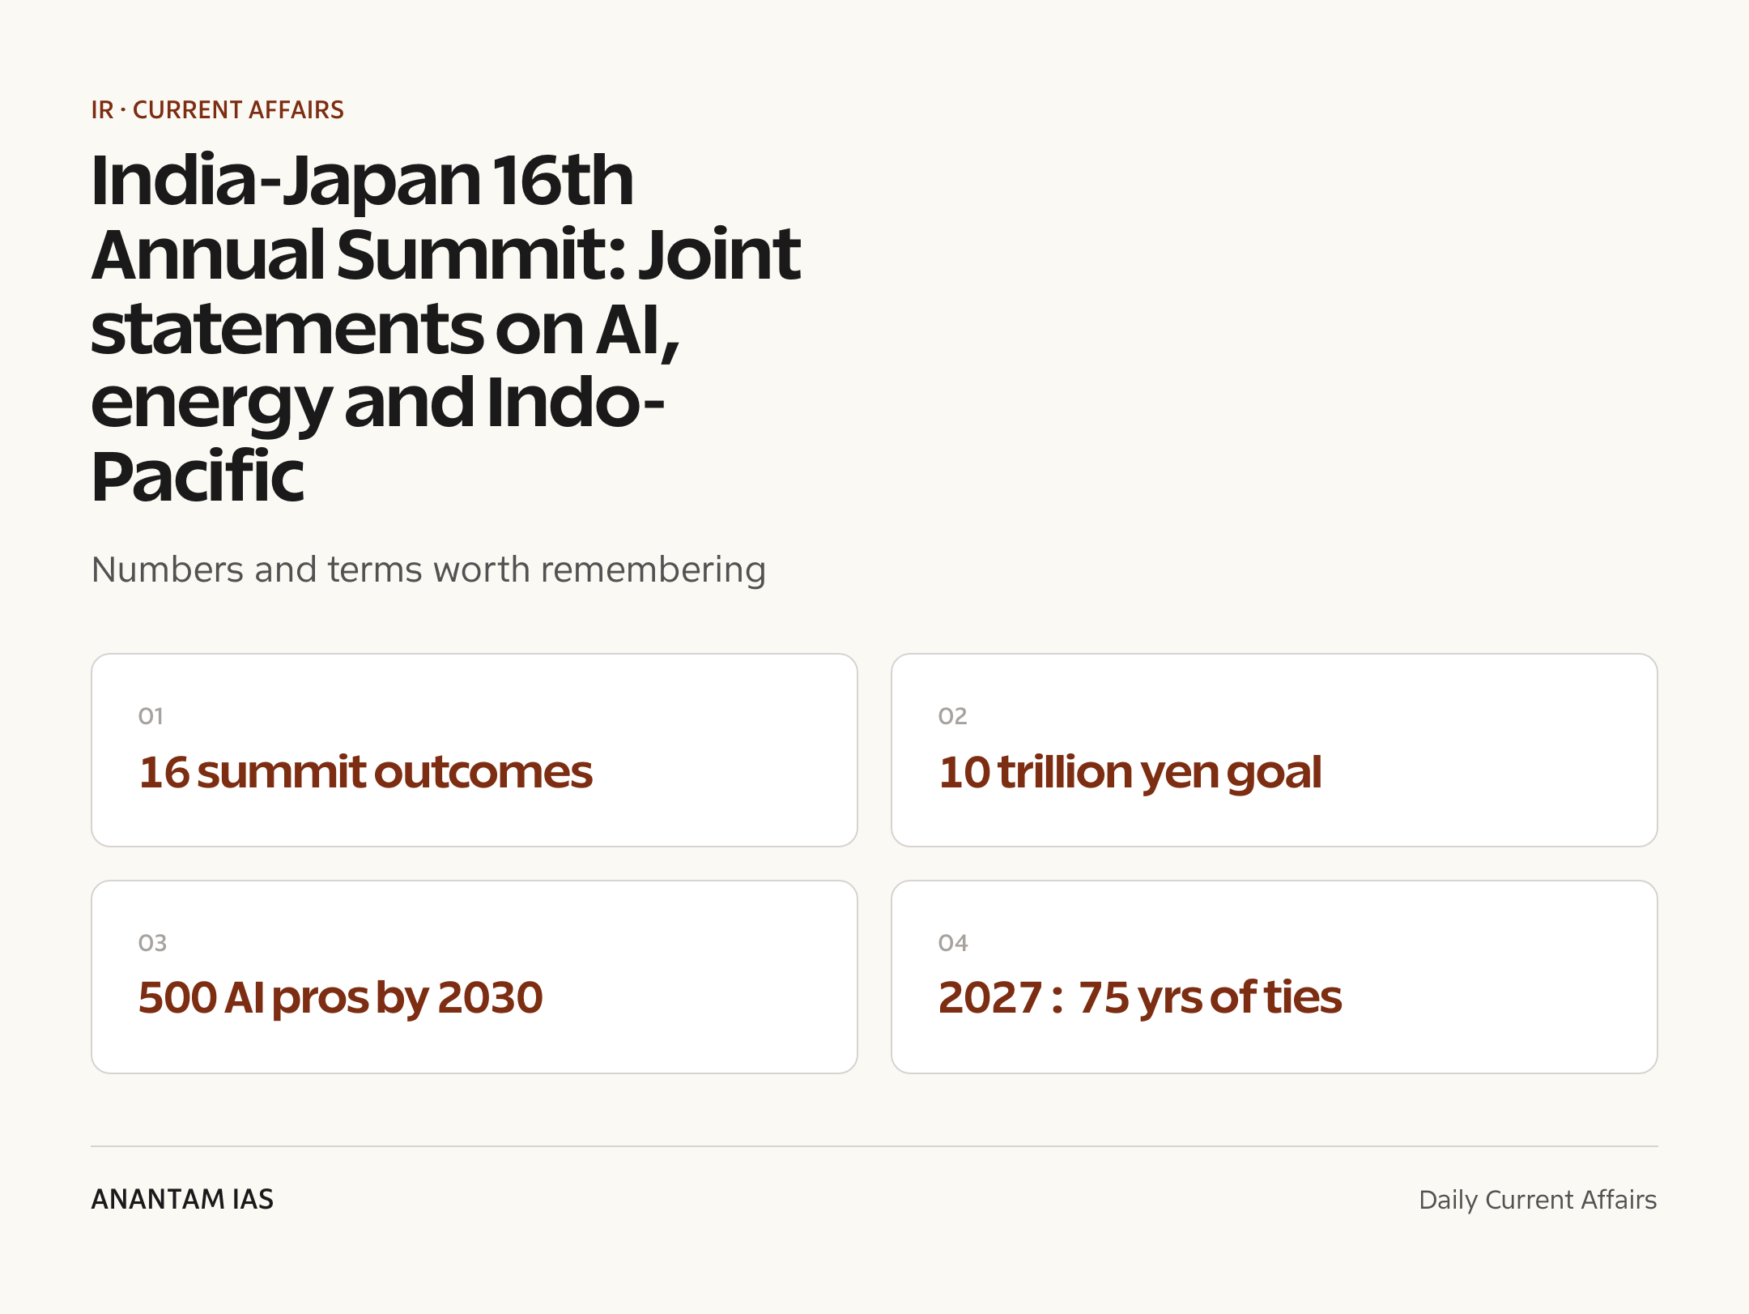Click the '03' card number

tap(152, 943)
